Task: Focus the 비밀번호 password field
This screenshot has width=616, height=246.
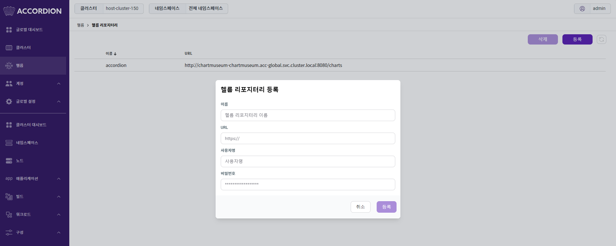Action: pos(308,184)
